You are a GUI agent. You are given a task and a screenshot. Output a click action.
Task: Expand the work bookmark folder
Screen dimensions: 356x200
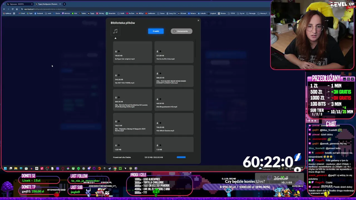(48, 13)
